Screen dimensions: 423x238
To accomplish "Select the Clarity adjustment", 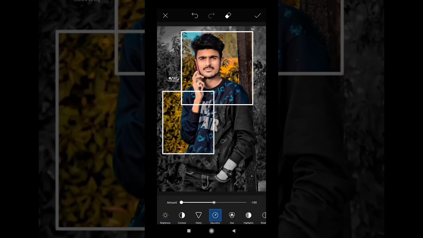I will point(199,217).
